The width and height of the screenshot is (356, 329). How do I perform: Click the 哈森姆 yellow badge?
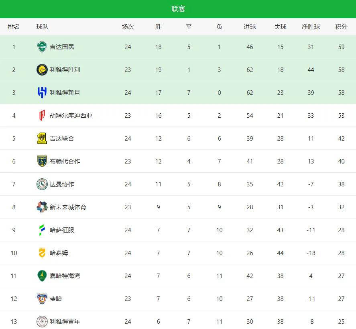(42, 253)
